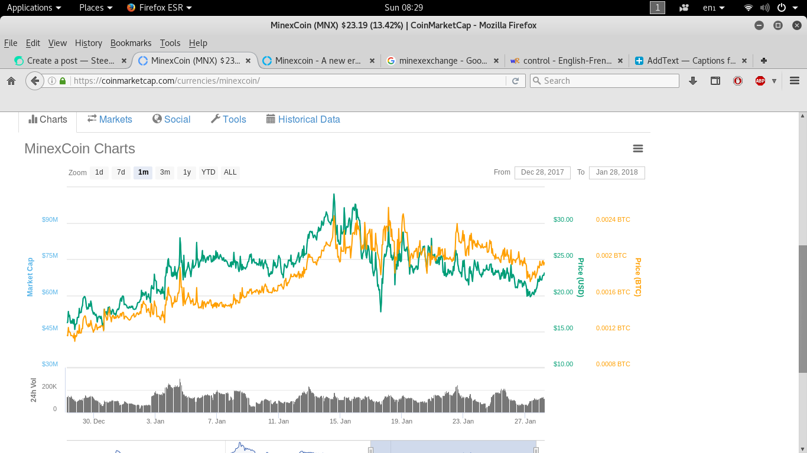
Task: Click the Firefox Search box
Action: point(604,81)
